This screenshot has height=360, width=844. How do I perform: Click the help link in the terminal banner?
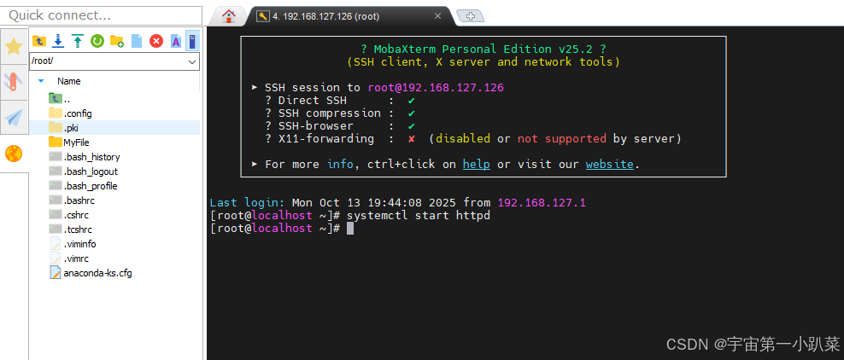click(477, 165)
